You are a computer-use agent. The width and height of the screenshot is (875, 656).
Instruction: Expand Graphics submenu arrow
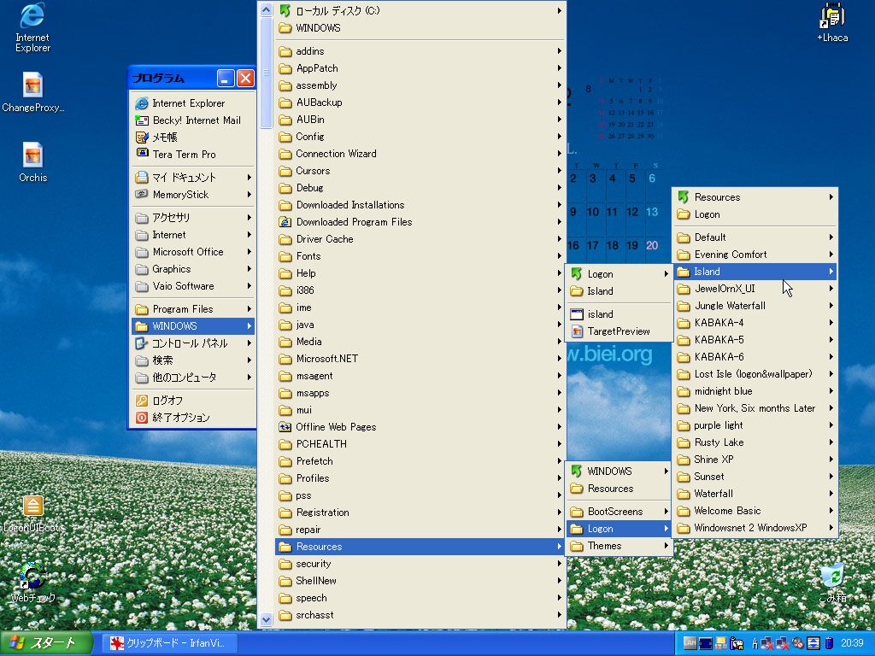pos(249,269)
